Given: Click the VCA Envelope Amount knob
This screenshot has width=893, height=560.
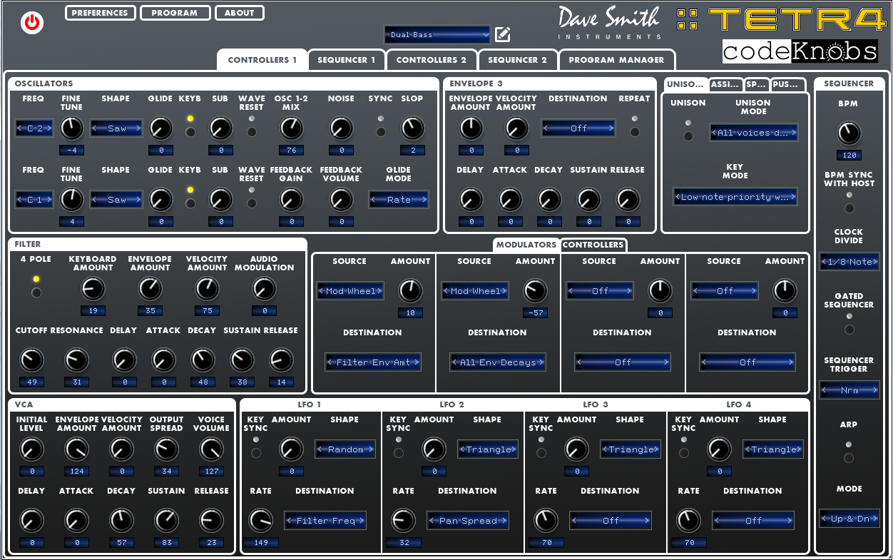Looking at the screenshot, I should (x=76, y=449).
